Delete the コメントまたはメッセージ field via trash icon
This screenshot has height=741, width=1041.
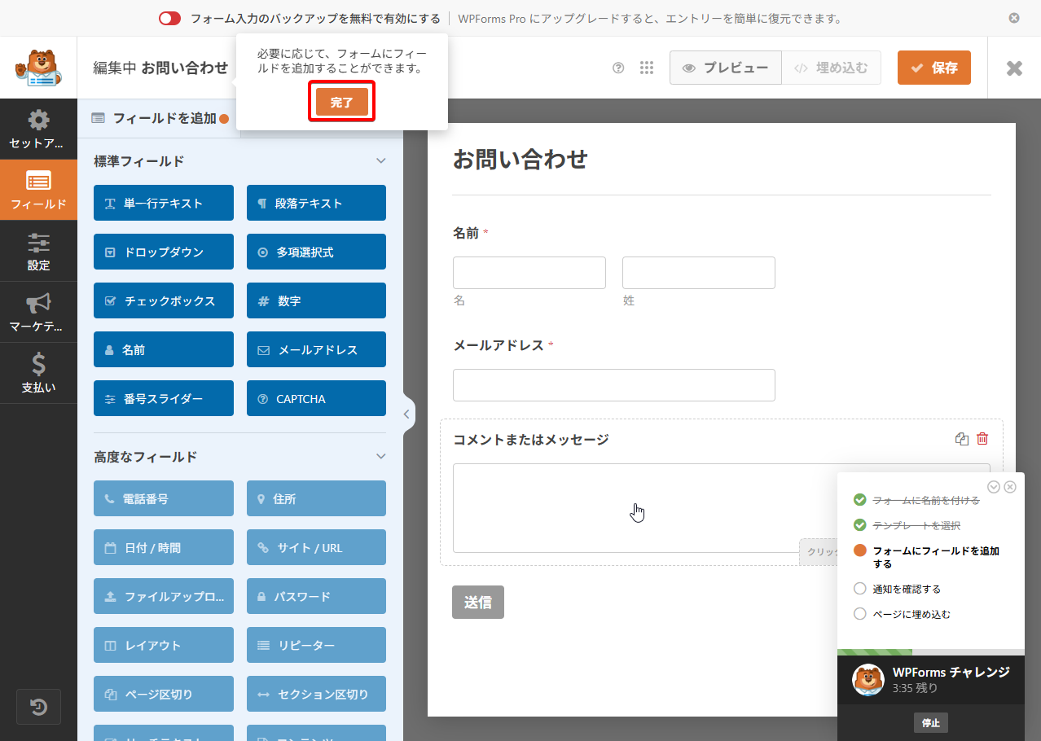pos(982,439)
